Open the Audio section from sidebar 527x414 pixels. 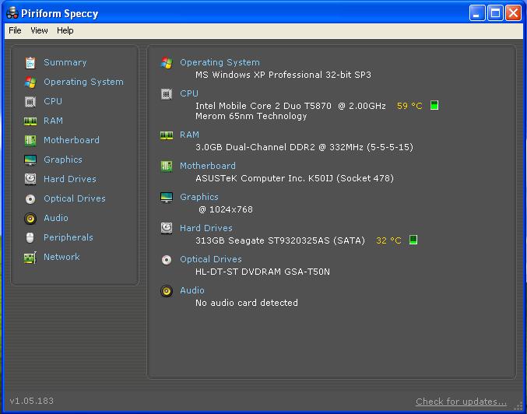coord(56,218)
